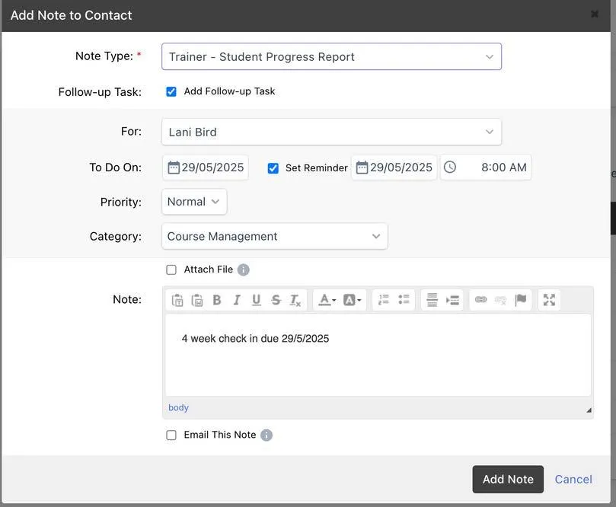
Task: Insert a link using link icon
Action: point(480,300)
